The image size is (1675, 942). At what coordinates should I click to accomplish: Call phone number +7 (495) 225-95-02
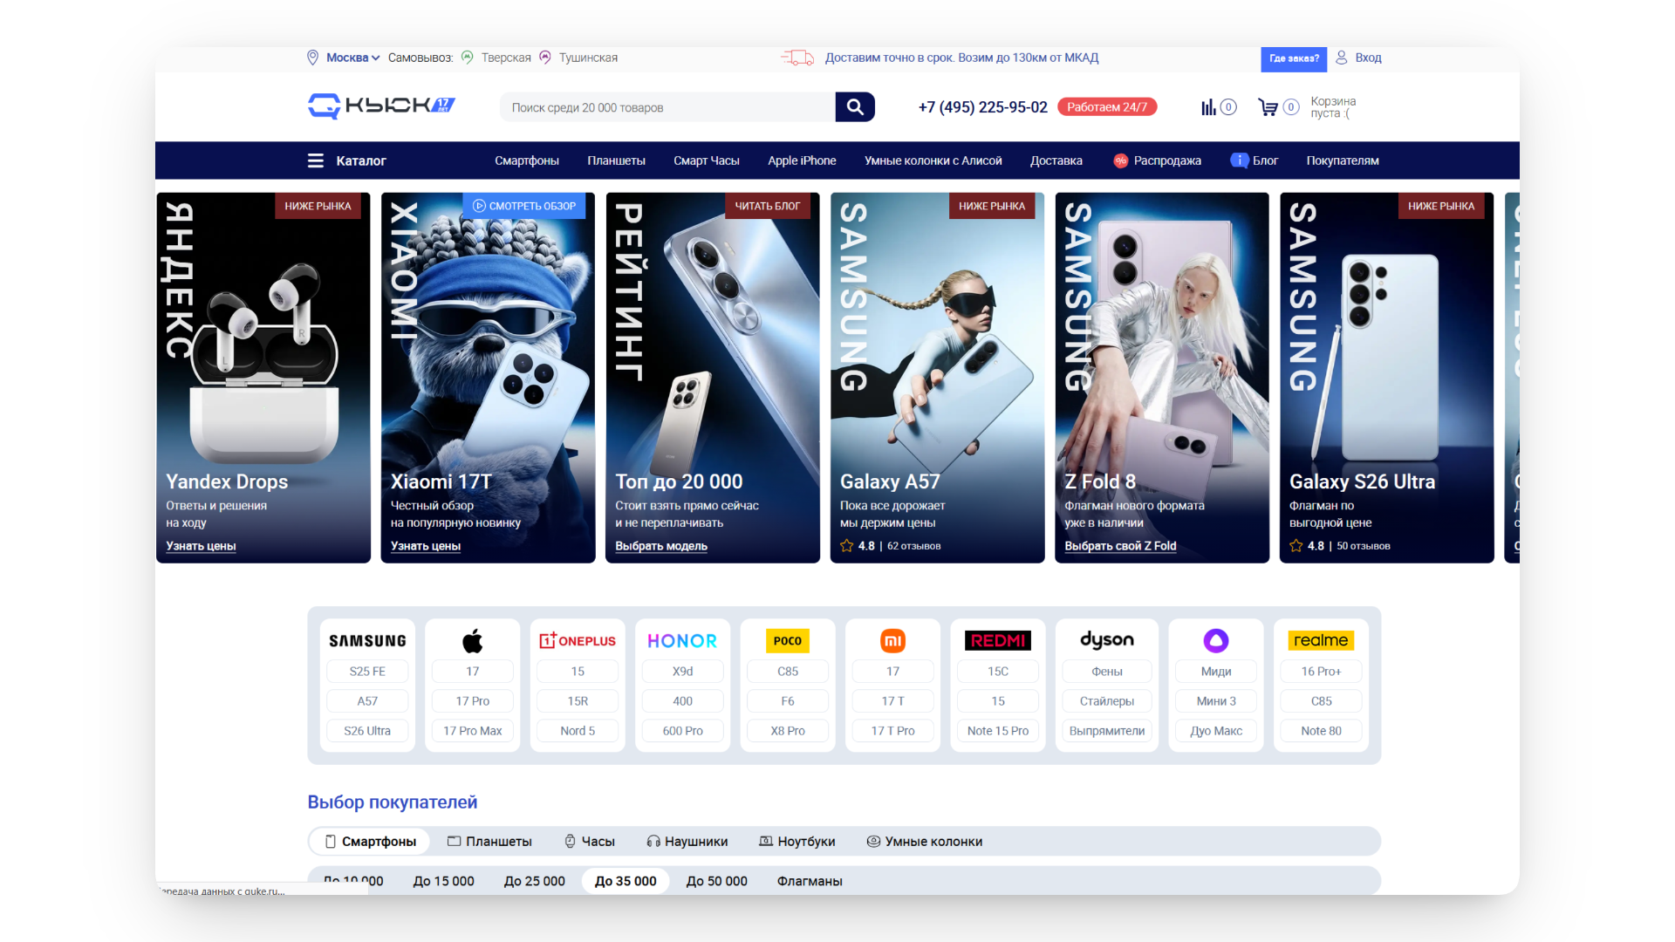coord(982,107)
